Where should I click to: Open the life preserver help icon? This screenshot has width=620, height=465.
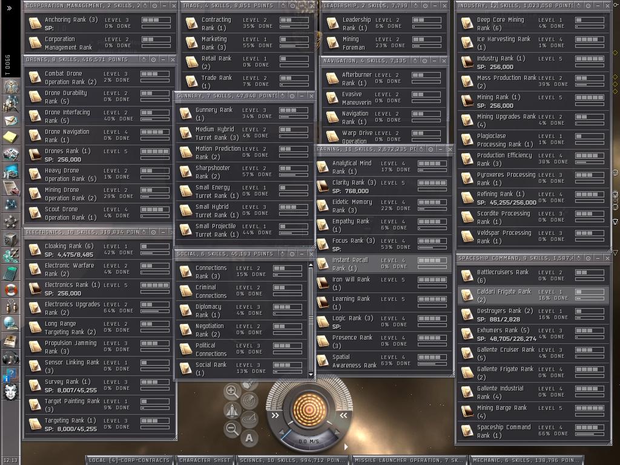11,289
